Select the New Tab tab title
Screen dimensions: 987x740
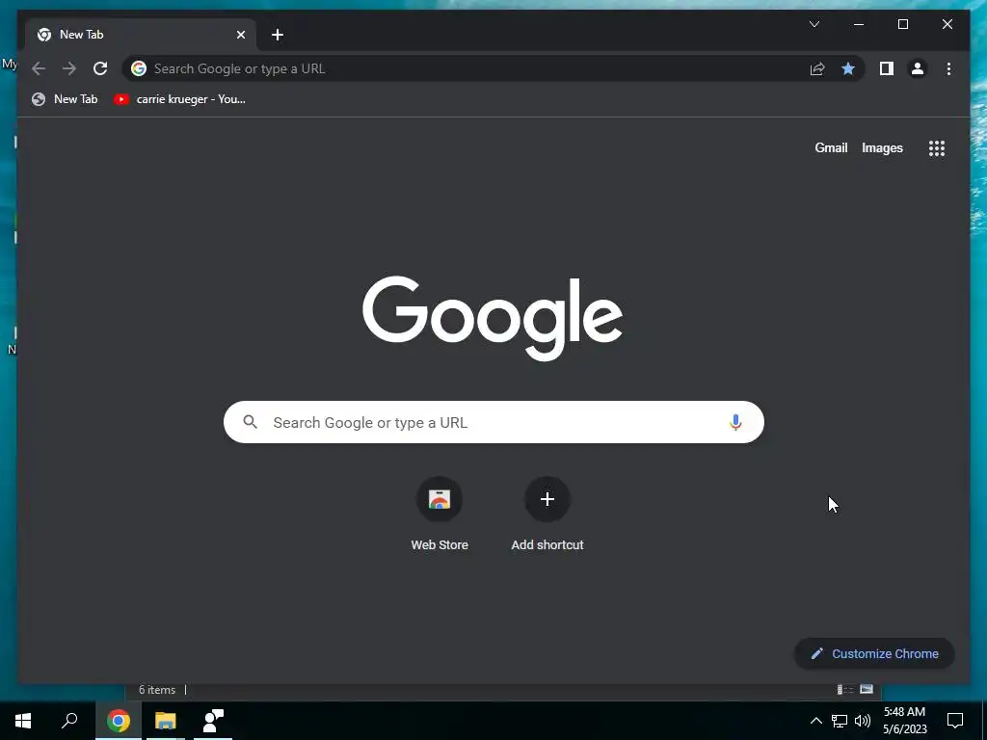(81, 35)
